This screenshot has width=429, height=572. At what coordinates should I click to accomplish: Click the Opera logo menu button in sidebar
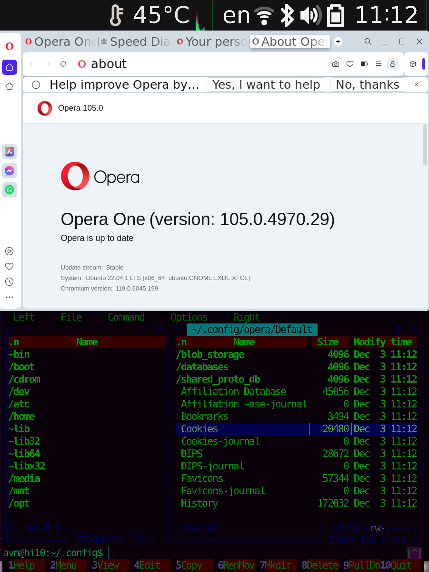(x=10, y=46)
